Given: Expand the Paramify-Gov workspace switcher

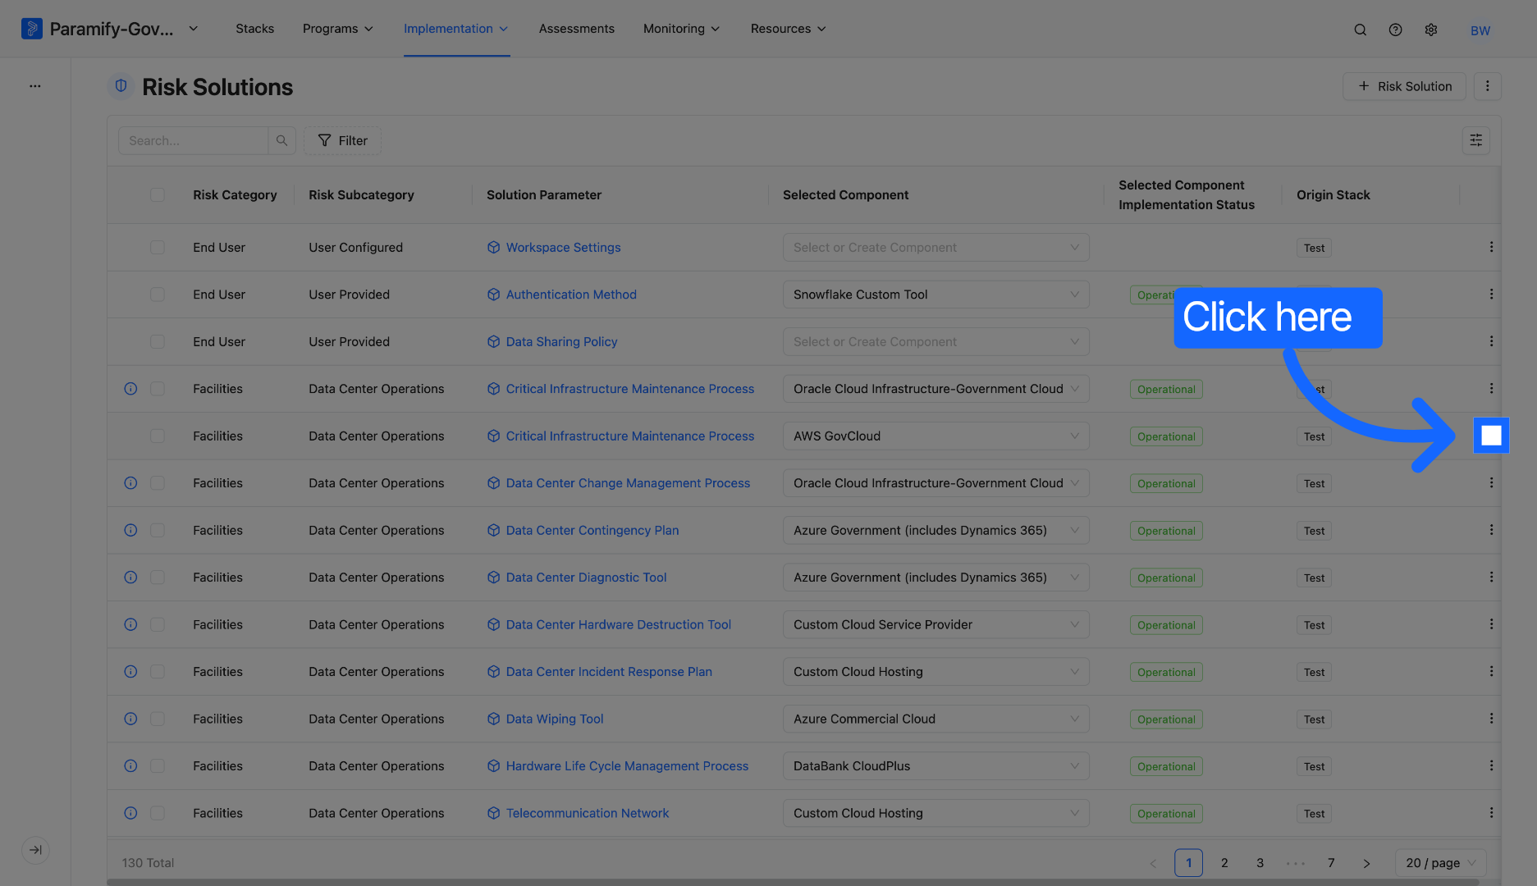Looking at the screenshot, I should (x=194, y=29).
